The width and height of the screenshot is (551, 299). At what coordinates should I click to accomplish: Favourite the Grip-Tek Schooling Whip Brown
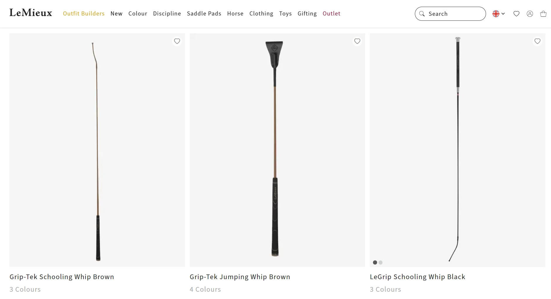click(177, 41)
